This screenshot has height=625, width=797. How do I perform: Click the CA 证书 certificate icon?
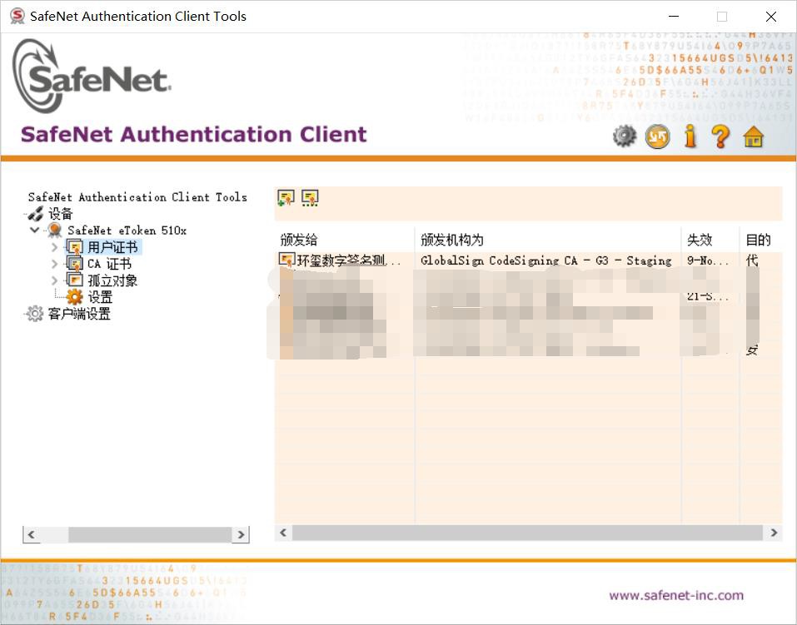tap(75, 264)
